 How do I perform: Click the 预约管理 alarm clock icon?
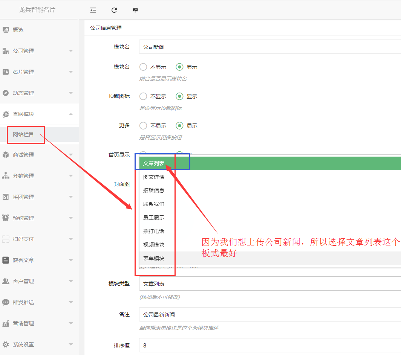click(x=6, y=218)
